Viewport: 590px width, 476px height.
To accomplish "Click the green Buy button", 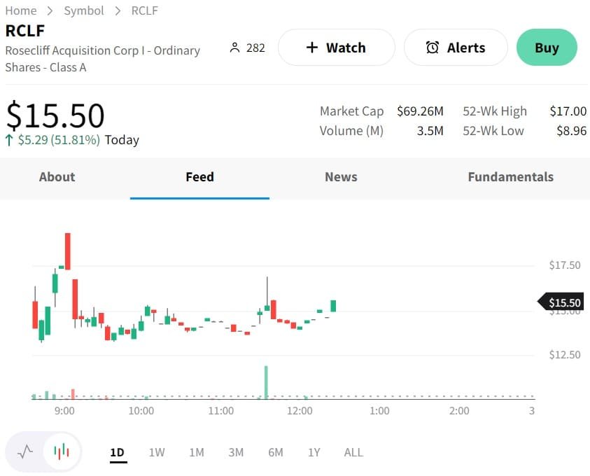I will pos(547,48).
